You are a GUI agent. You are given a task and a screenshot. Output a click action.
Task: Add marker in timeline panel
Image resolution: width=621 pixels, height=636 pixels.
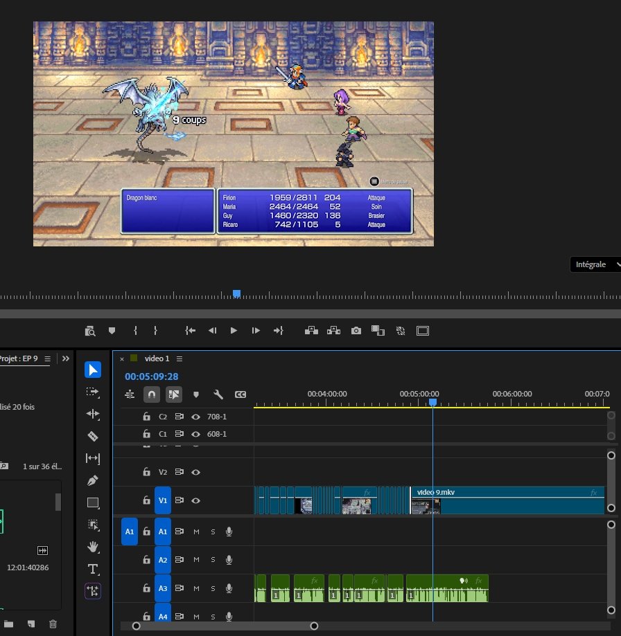point(195,394)
